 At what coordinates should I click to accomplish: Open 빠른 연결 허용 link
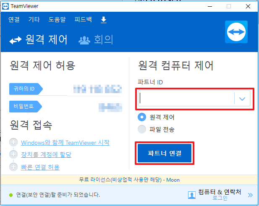coord(40,167)
